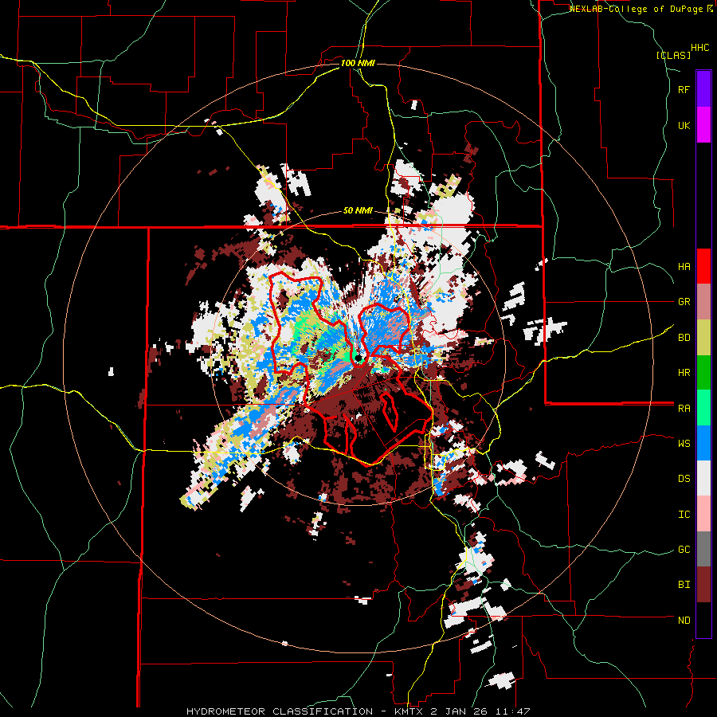Click the gray GC ground clutter swatch
Viewport: 717px width, 717px height.
click(703, 549)
